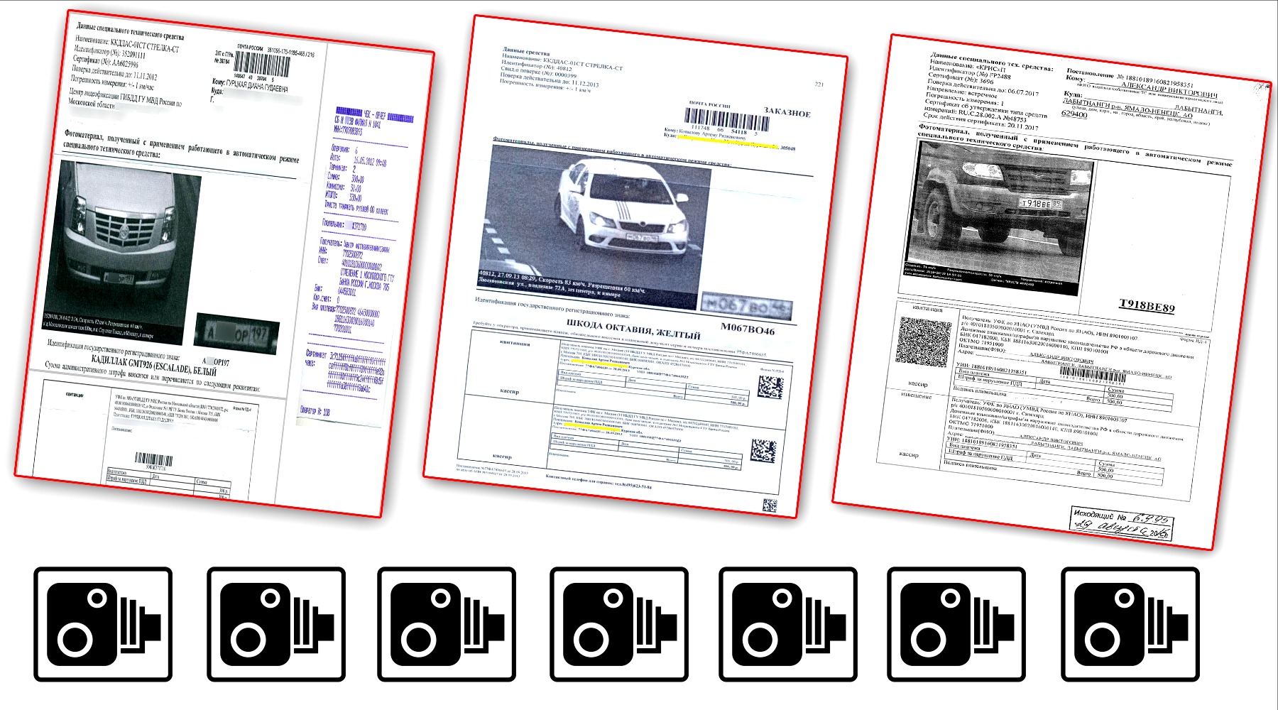This screenshot has height=710, width=1278.
Task: Click the underlined plate number T918BE89 text
Action: 1146,306
